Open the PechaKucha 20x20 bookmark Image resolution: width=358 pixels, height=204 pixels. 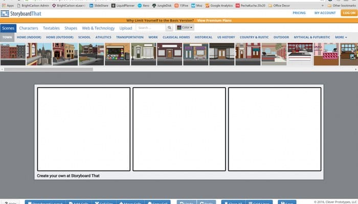point(250,6)
